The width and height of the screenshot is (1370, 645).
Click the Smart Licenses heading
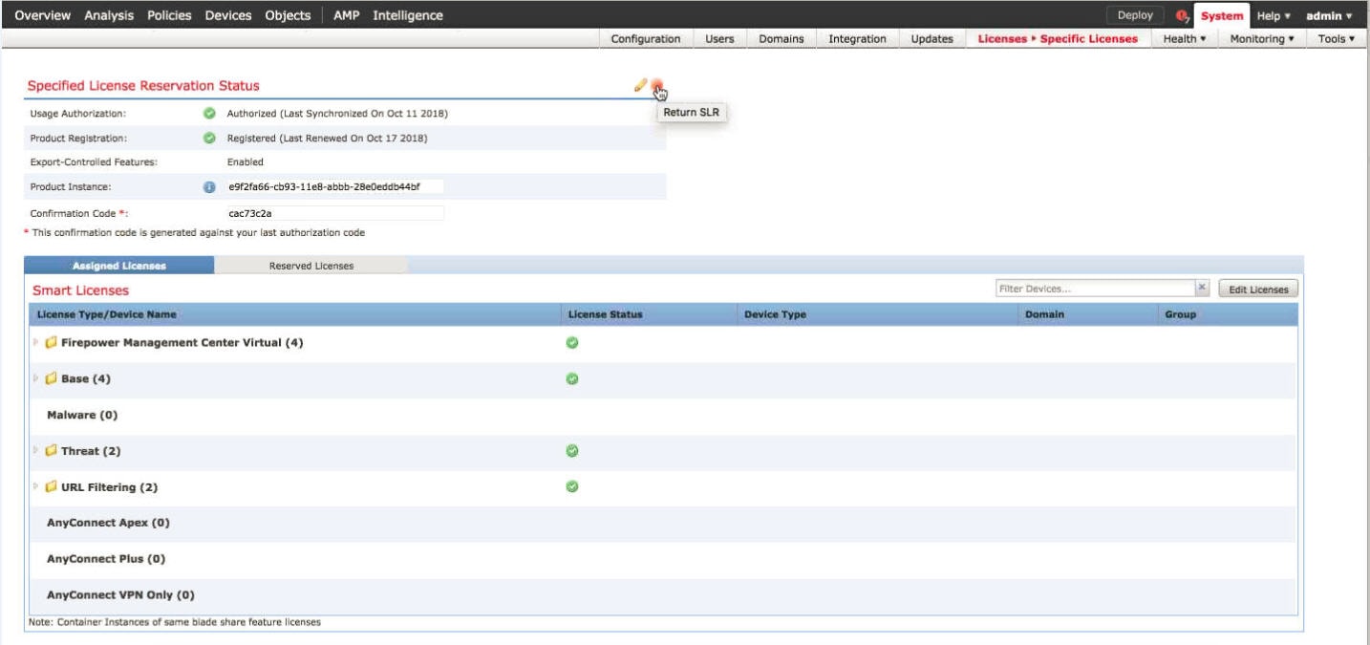tap(81, 290)
